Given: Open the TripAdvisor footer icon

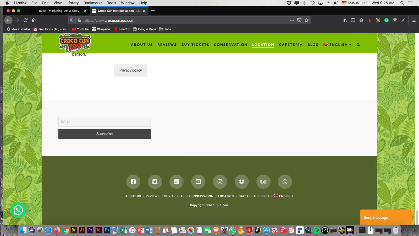Looking at the screenshot, I should coord(263,182).
